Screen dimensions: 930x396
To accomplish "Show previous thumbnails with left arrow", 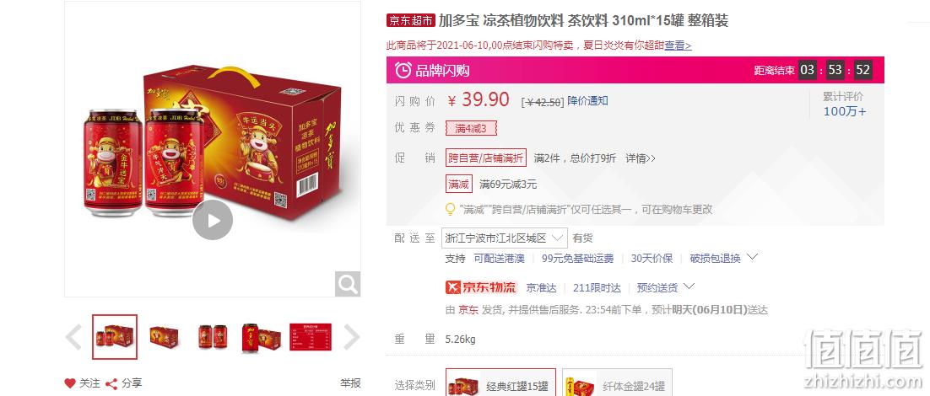I will [73, 337].
